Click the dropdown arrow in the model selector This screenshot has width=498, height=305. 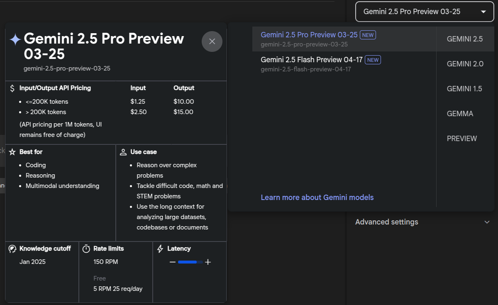483,12
